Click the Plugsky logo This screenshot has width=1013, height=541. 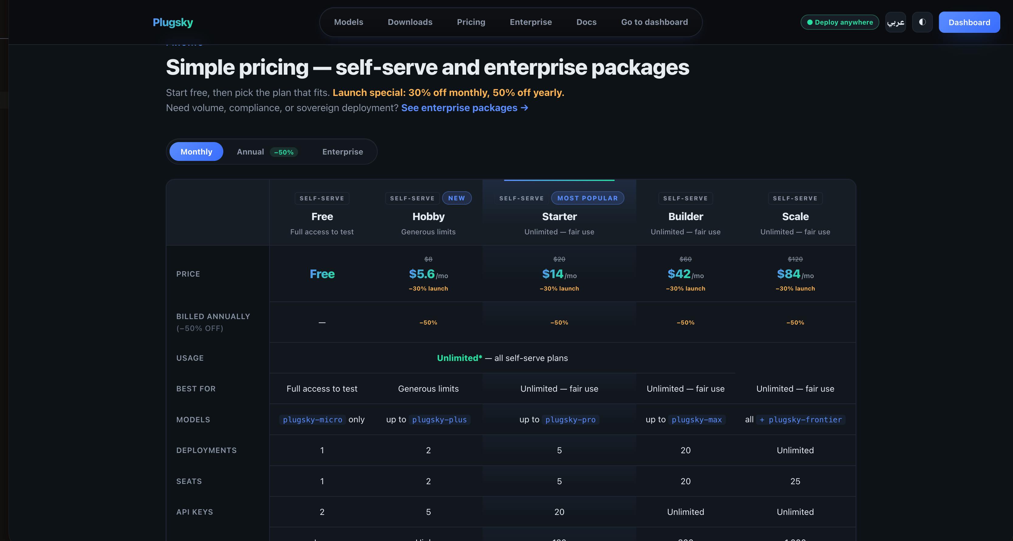(173, 22)
